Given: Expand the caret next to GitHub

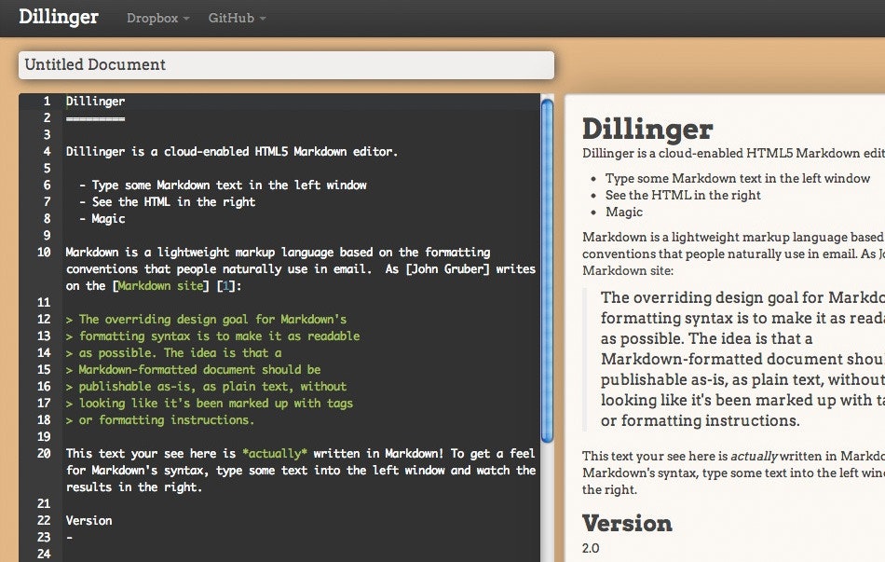Looking at the screenshot, I should (x=261, y=18).
